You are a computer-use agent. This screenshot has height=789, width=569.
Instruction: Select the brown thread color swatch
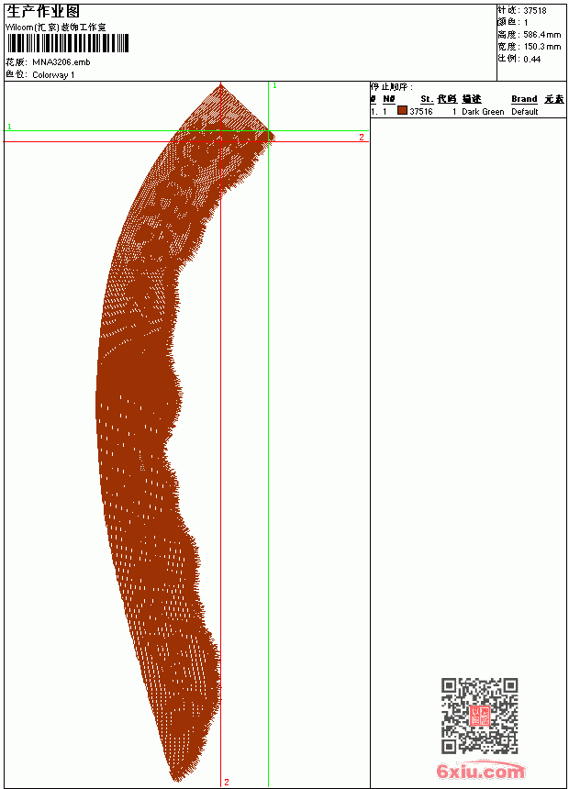tap(402, 110)
